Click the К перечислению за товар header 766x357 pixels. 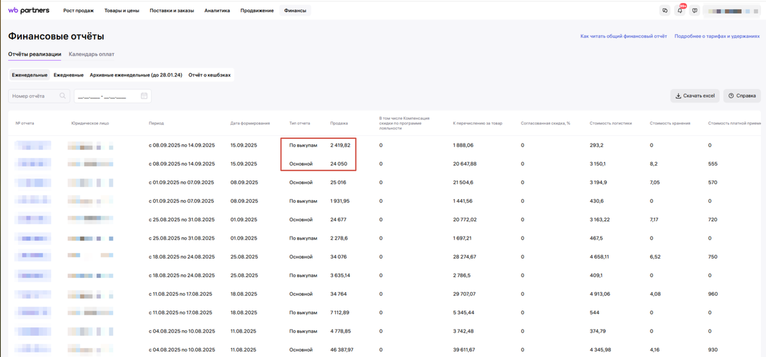tap(477, 122)
